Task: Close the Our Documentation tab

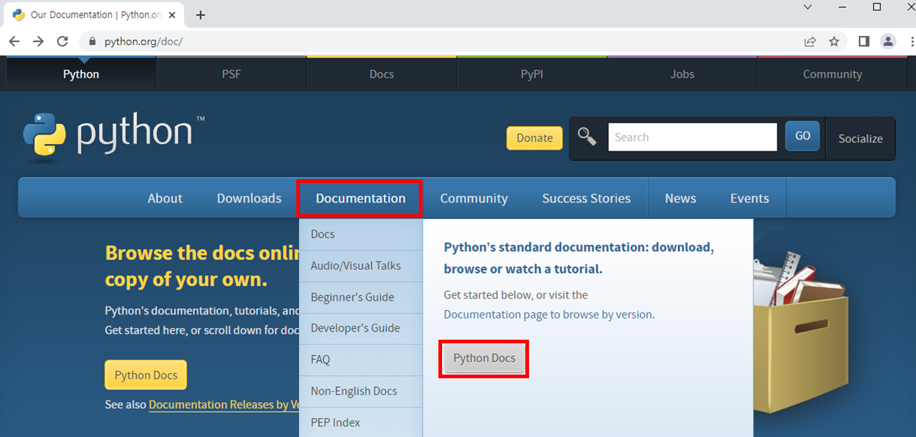Action: pyautogui.click(x=173, y=15)
